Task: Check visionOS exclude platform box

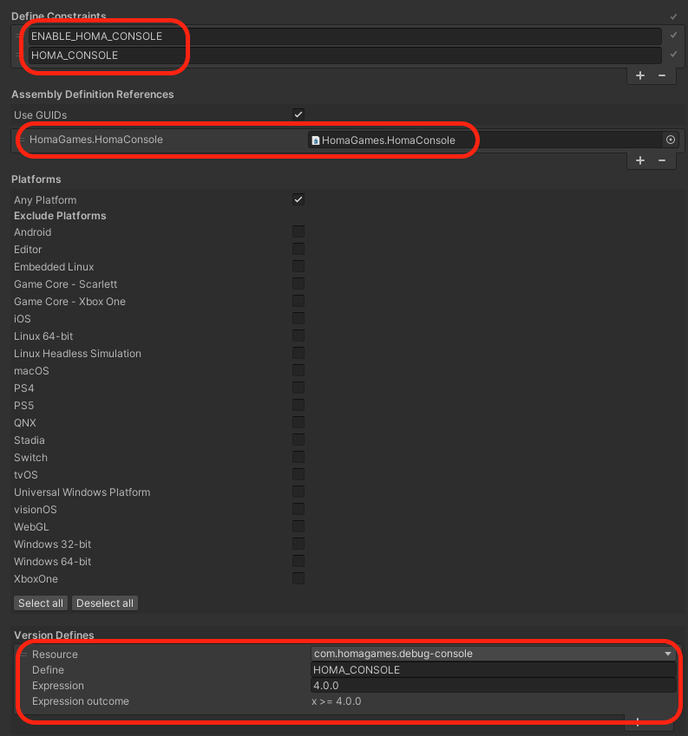Action: click(x=298, y=509)
